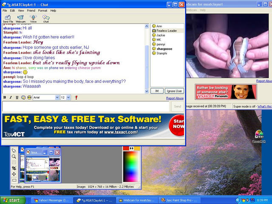Open the Format menu
The height and width of the screenshot is (204, 272).
pos(42,11)
